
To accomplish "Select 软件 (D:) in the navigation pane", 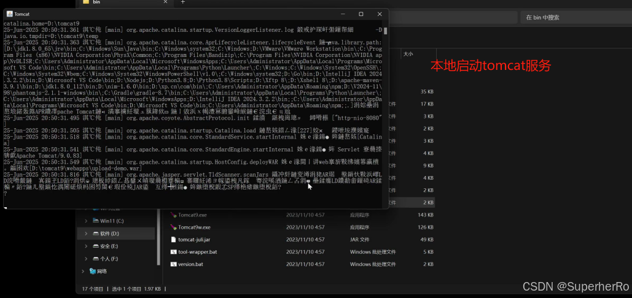I will (115, 233).
